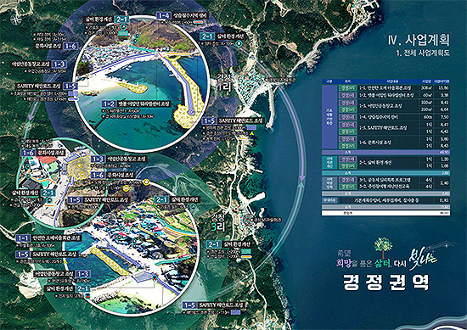467x330 pixels.
Task: Click the 경정 3리 village label
Action: click(x=218, y=222)
